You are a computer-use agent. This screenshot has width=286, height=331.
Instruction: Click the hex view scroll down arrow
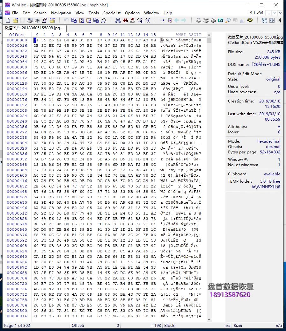tap(209, 319)
